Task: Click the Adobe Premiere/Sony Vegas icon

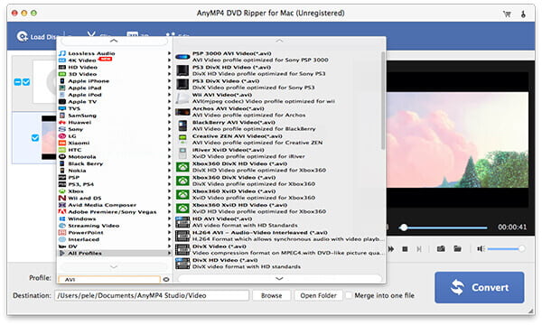Action: pos(62,212)
